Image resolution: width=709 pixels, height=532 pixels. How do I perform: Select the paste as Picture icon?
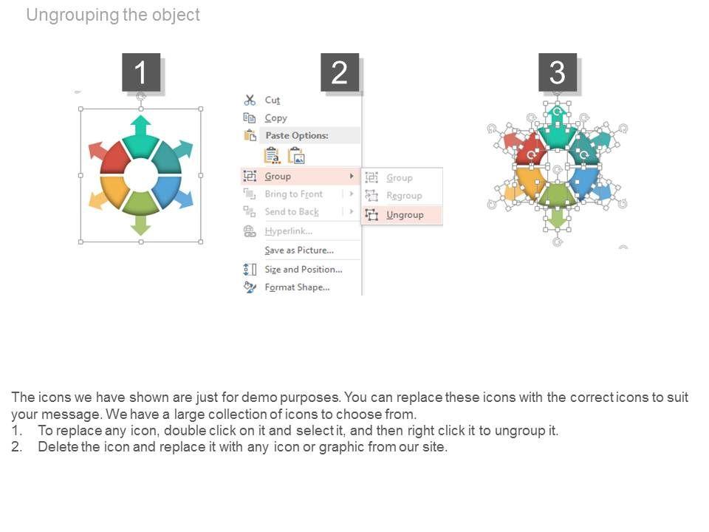[296, 155]
